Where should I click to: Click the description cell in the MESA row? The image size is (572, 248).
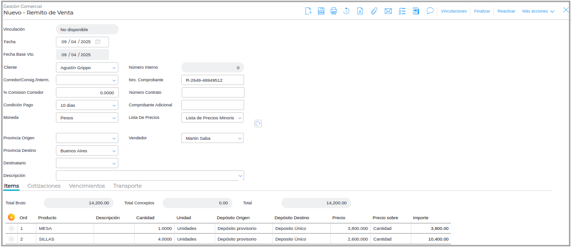coord(114,228)
